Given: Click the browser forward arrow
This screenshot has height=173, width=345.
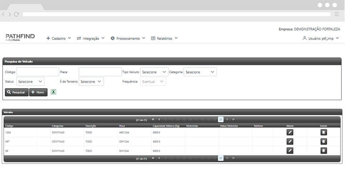Looking at the screenshot, I should click(9, 14).
